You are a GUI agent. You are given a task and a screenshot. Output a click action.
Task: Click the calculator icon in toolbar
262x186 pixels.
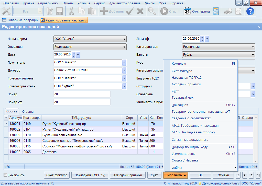(x=216, y=11)
